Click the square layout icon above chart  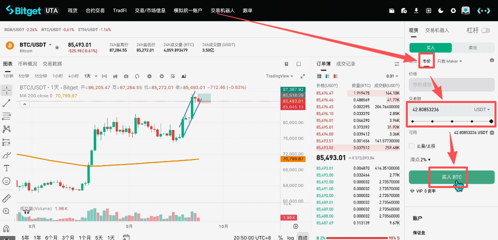pyautogui.click(x=299, y=63)
